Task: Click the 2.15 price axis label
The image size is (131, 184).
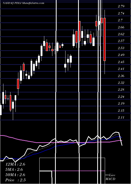Action: click(x=121, y=110)
